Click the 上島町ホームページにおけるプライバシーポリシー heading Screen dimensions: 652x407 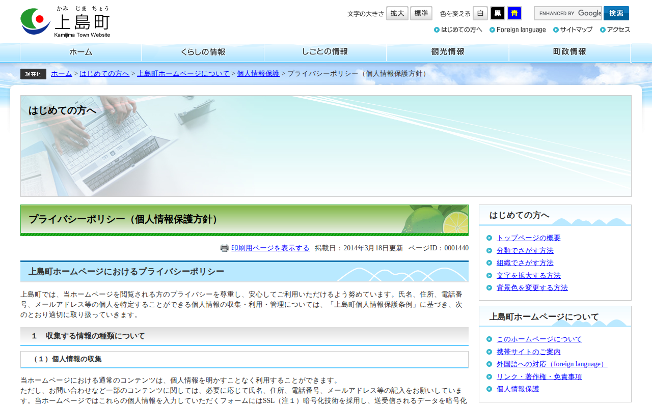pyautogui.click(x=244, y=272)
